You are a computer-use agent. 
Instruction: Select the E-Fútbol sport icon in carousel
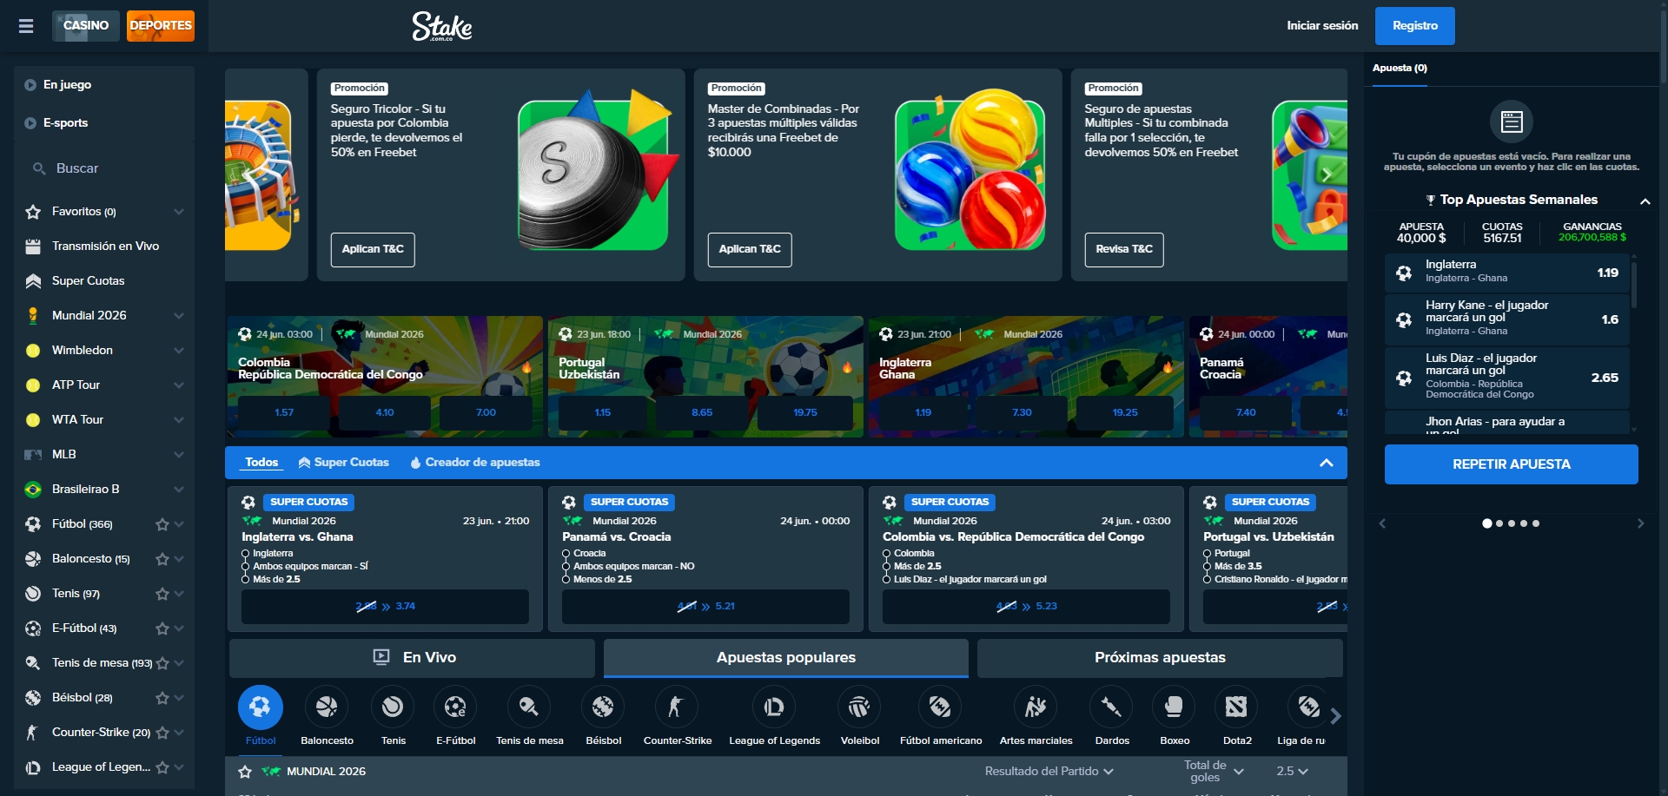[455, 707]
